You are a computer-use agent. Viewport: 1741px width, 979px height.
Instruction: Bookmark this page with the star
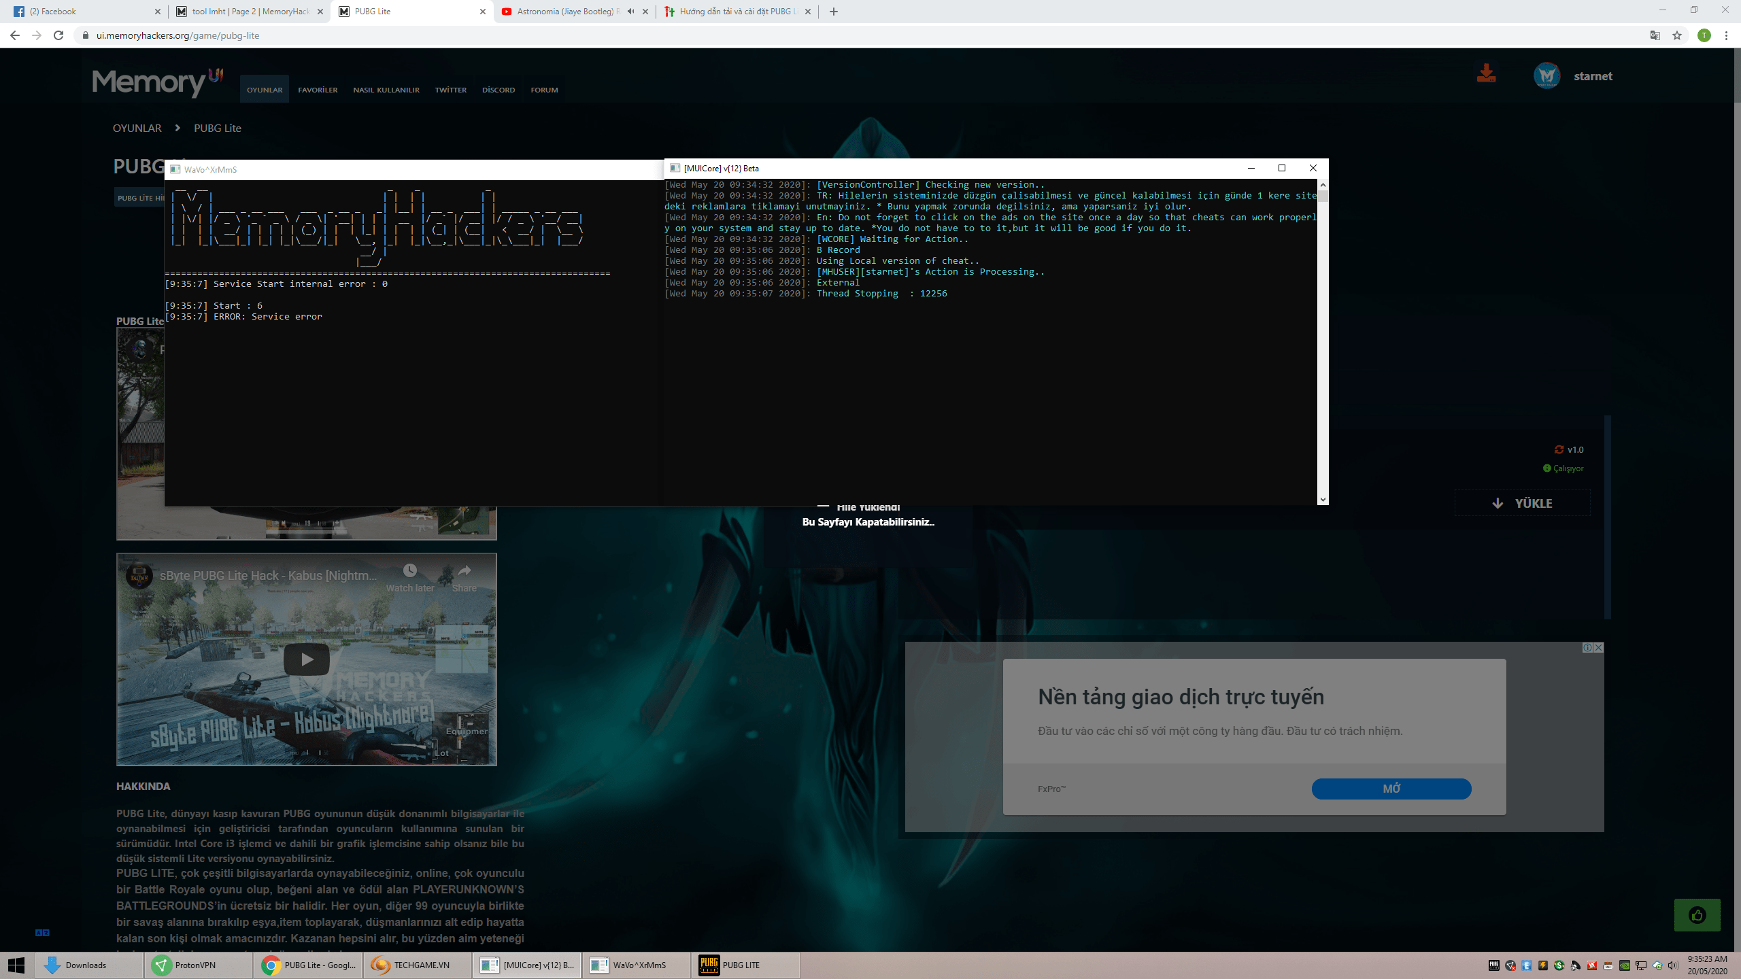point(1677,35)
